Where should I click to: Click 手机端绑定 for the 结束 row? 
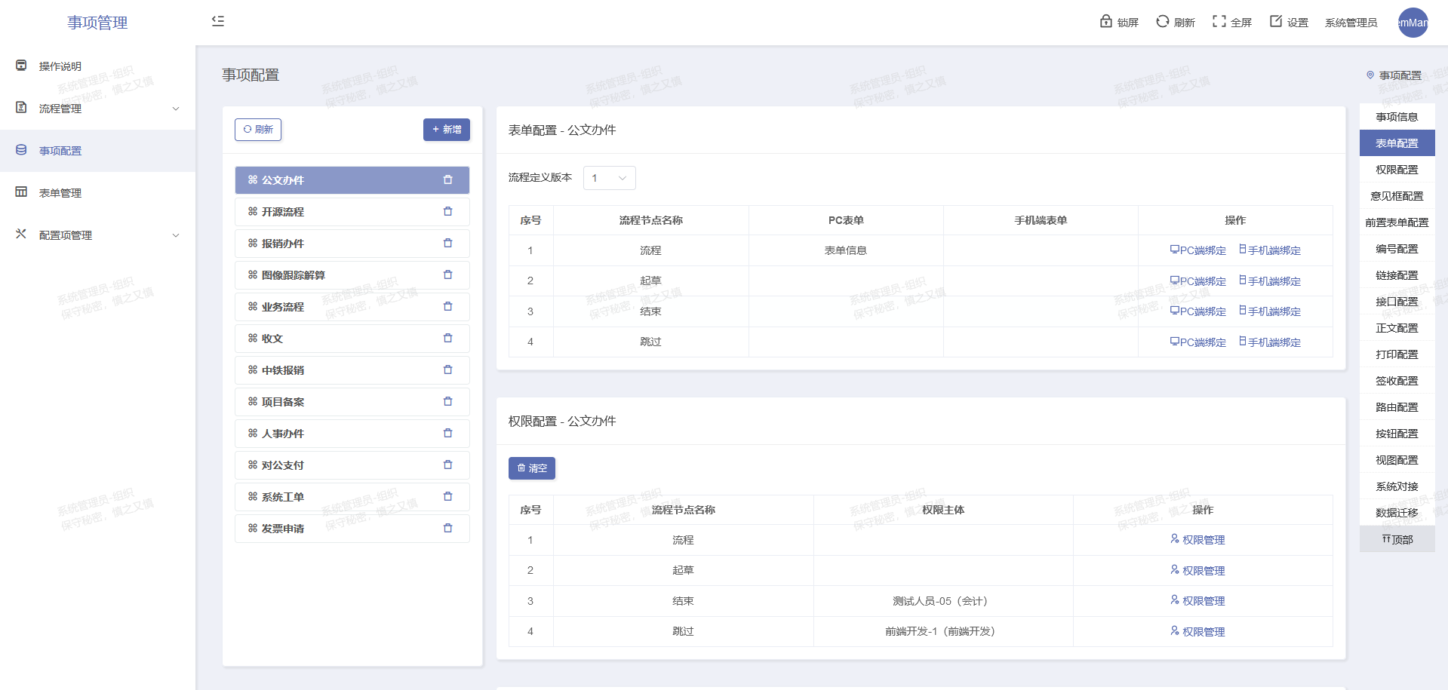(x=1270, y=311)
